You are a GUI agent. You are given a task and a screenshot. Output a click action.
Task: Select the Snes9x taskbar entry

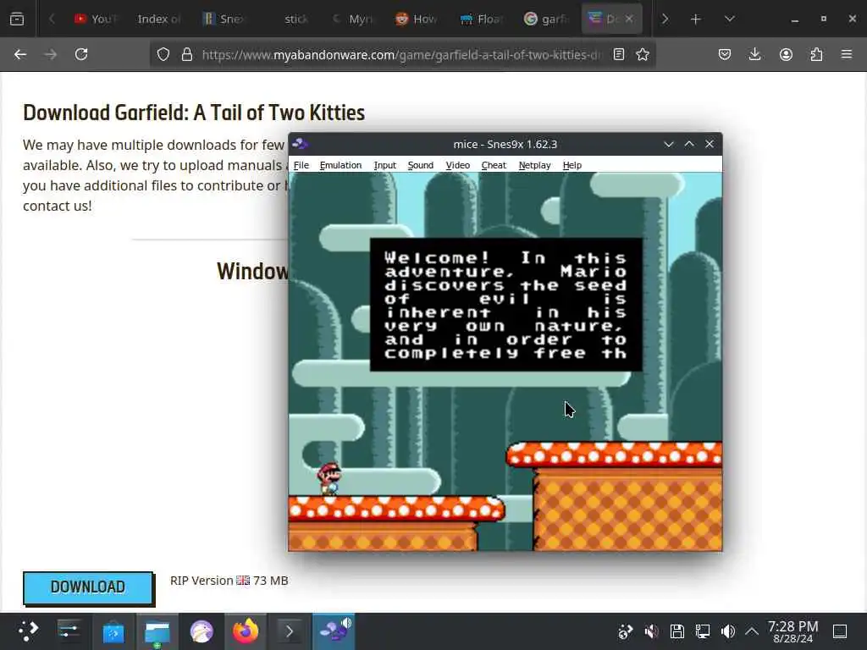tap(334, 631)
